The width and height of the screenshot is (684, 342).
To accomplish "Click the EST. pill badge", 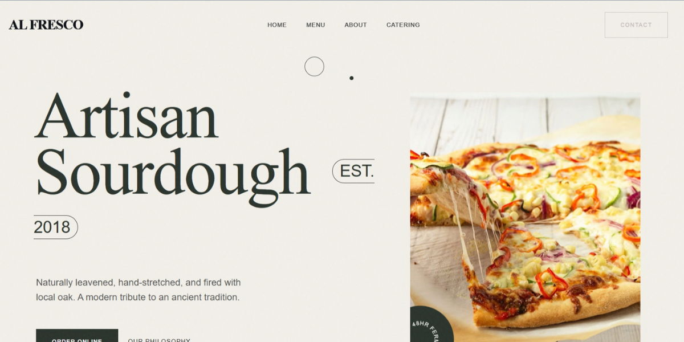I will pyautogui.click(x=353, y=171).
